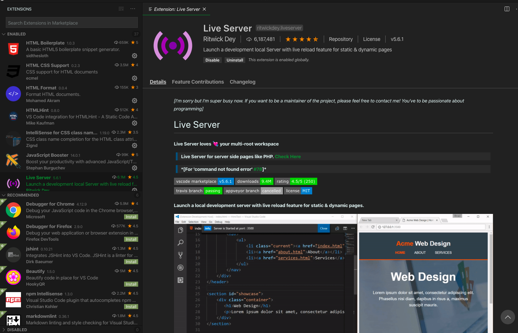Click the filter icon in Extensions panel header

click(121, 9)
